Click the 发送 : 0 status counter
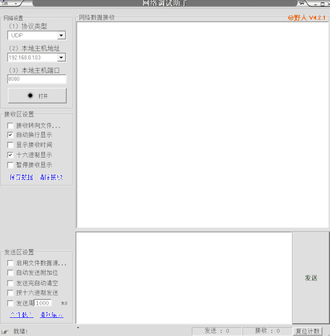This screenshot has height=336, width=330. (x=217, y=331)
